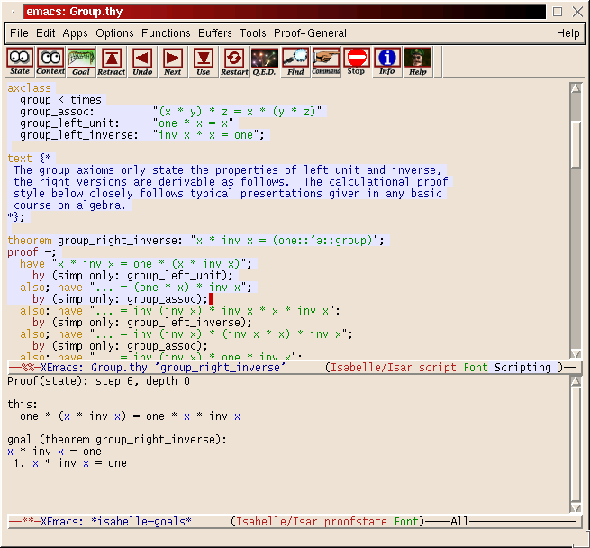Open the File menu
The image size is (590, 548).
pyautogui.click(x=19, y=33)
